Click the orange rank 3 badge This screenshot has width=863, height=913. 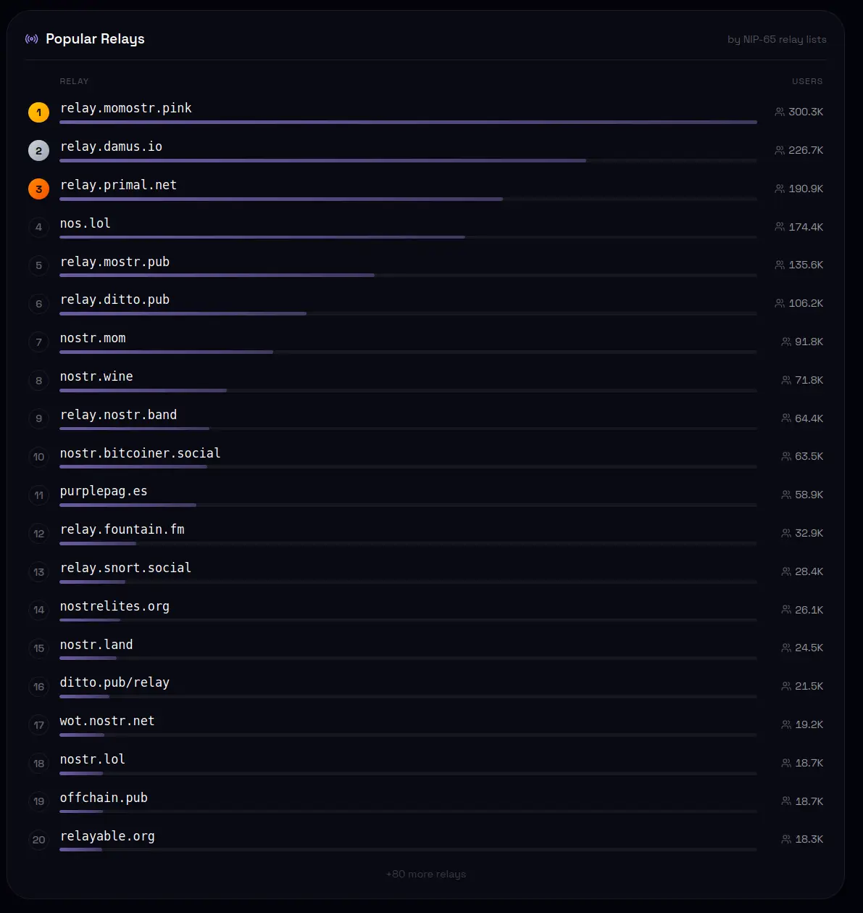point(39,189)
